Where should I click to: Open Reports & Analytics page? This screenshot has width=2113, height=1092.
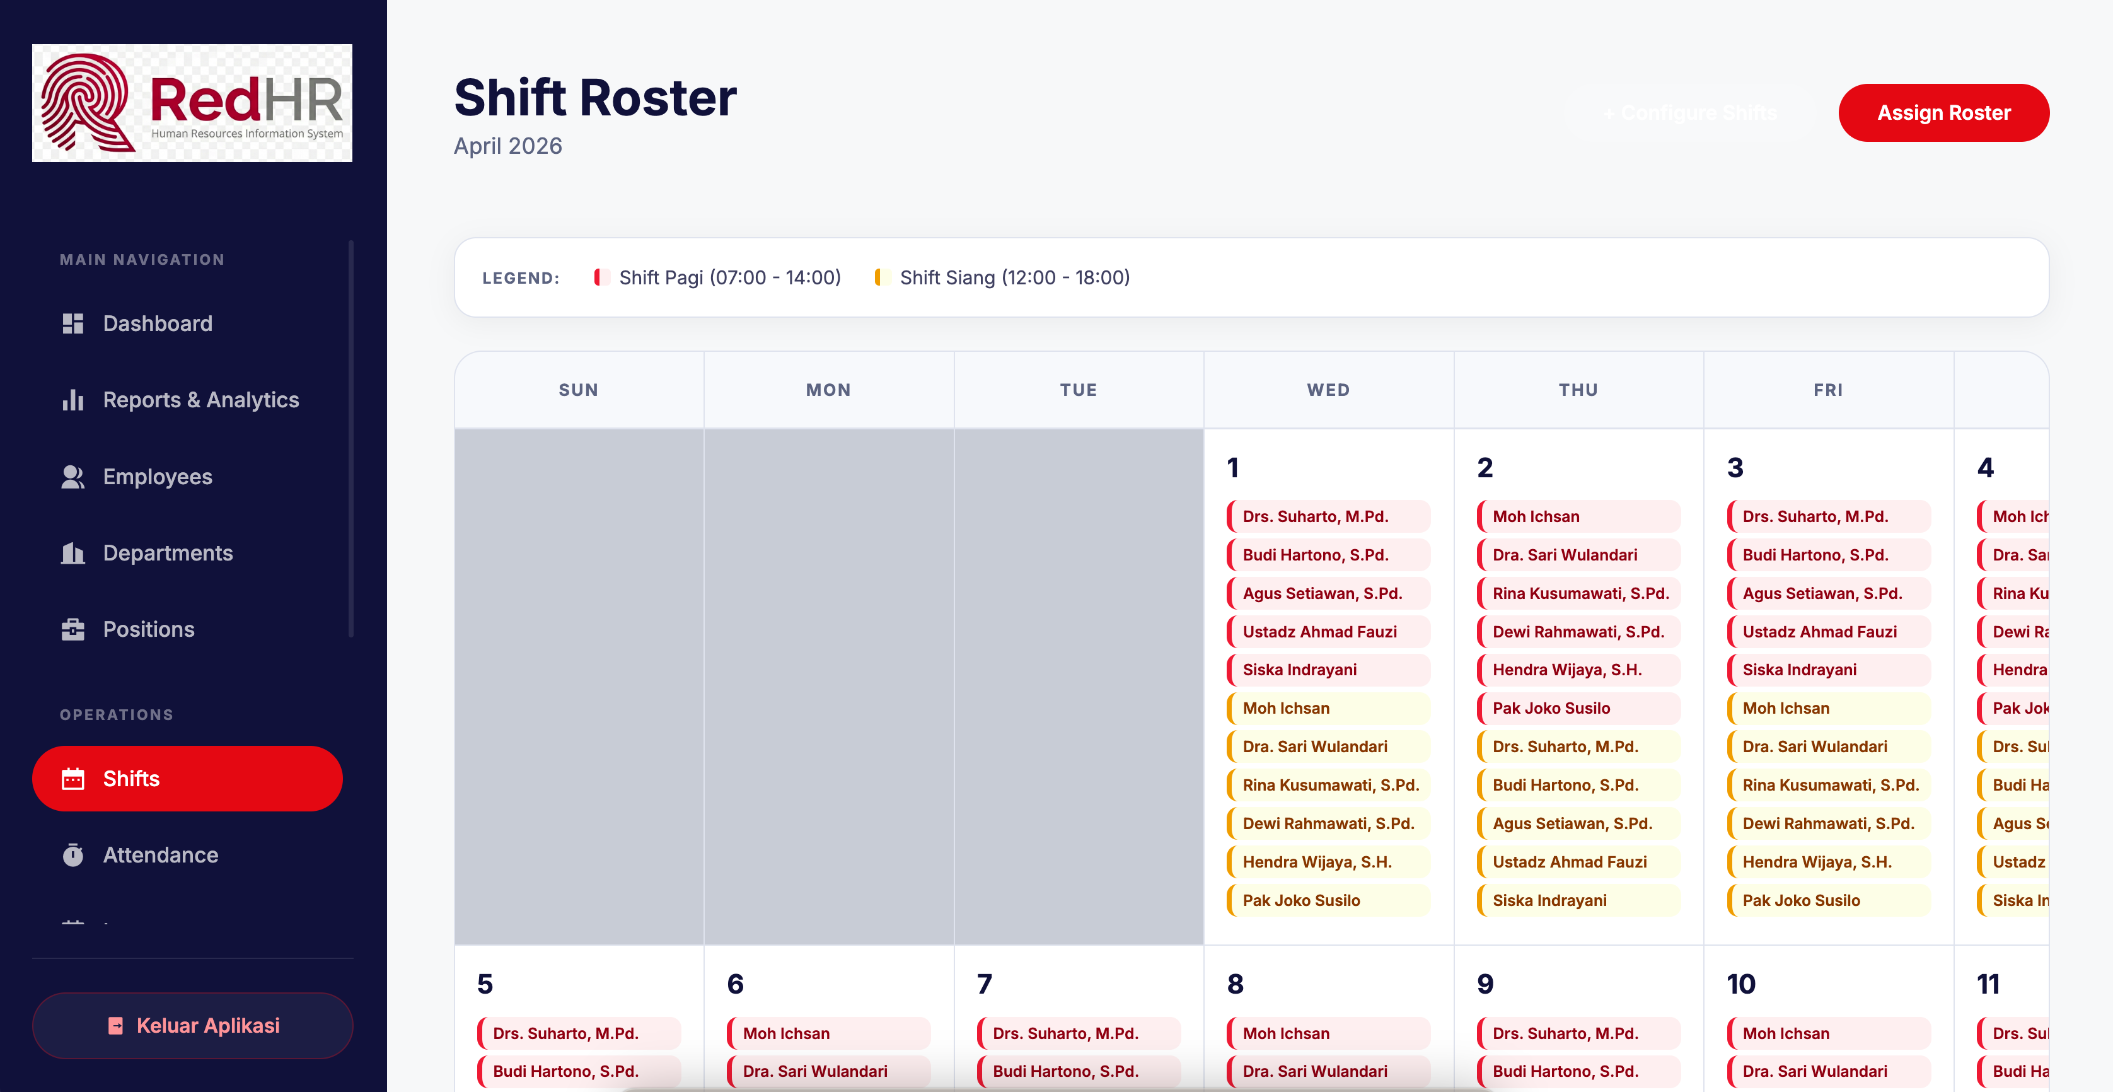pos(187,400)
